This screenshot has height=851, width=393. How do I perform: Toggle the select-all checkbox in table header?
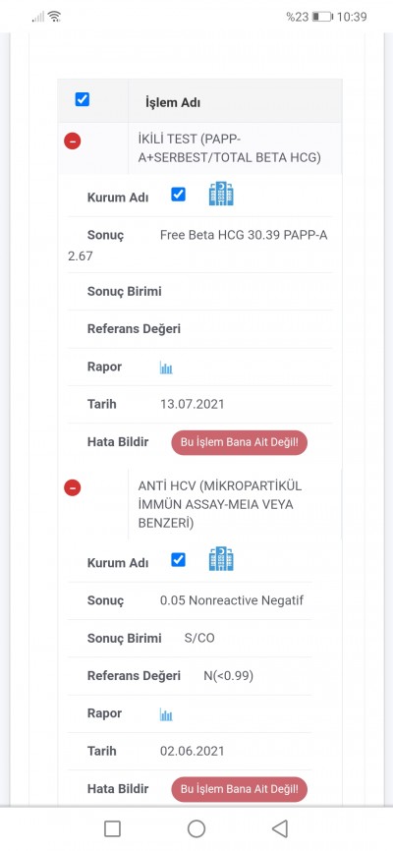pos(82,100)
